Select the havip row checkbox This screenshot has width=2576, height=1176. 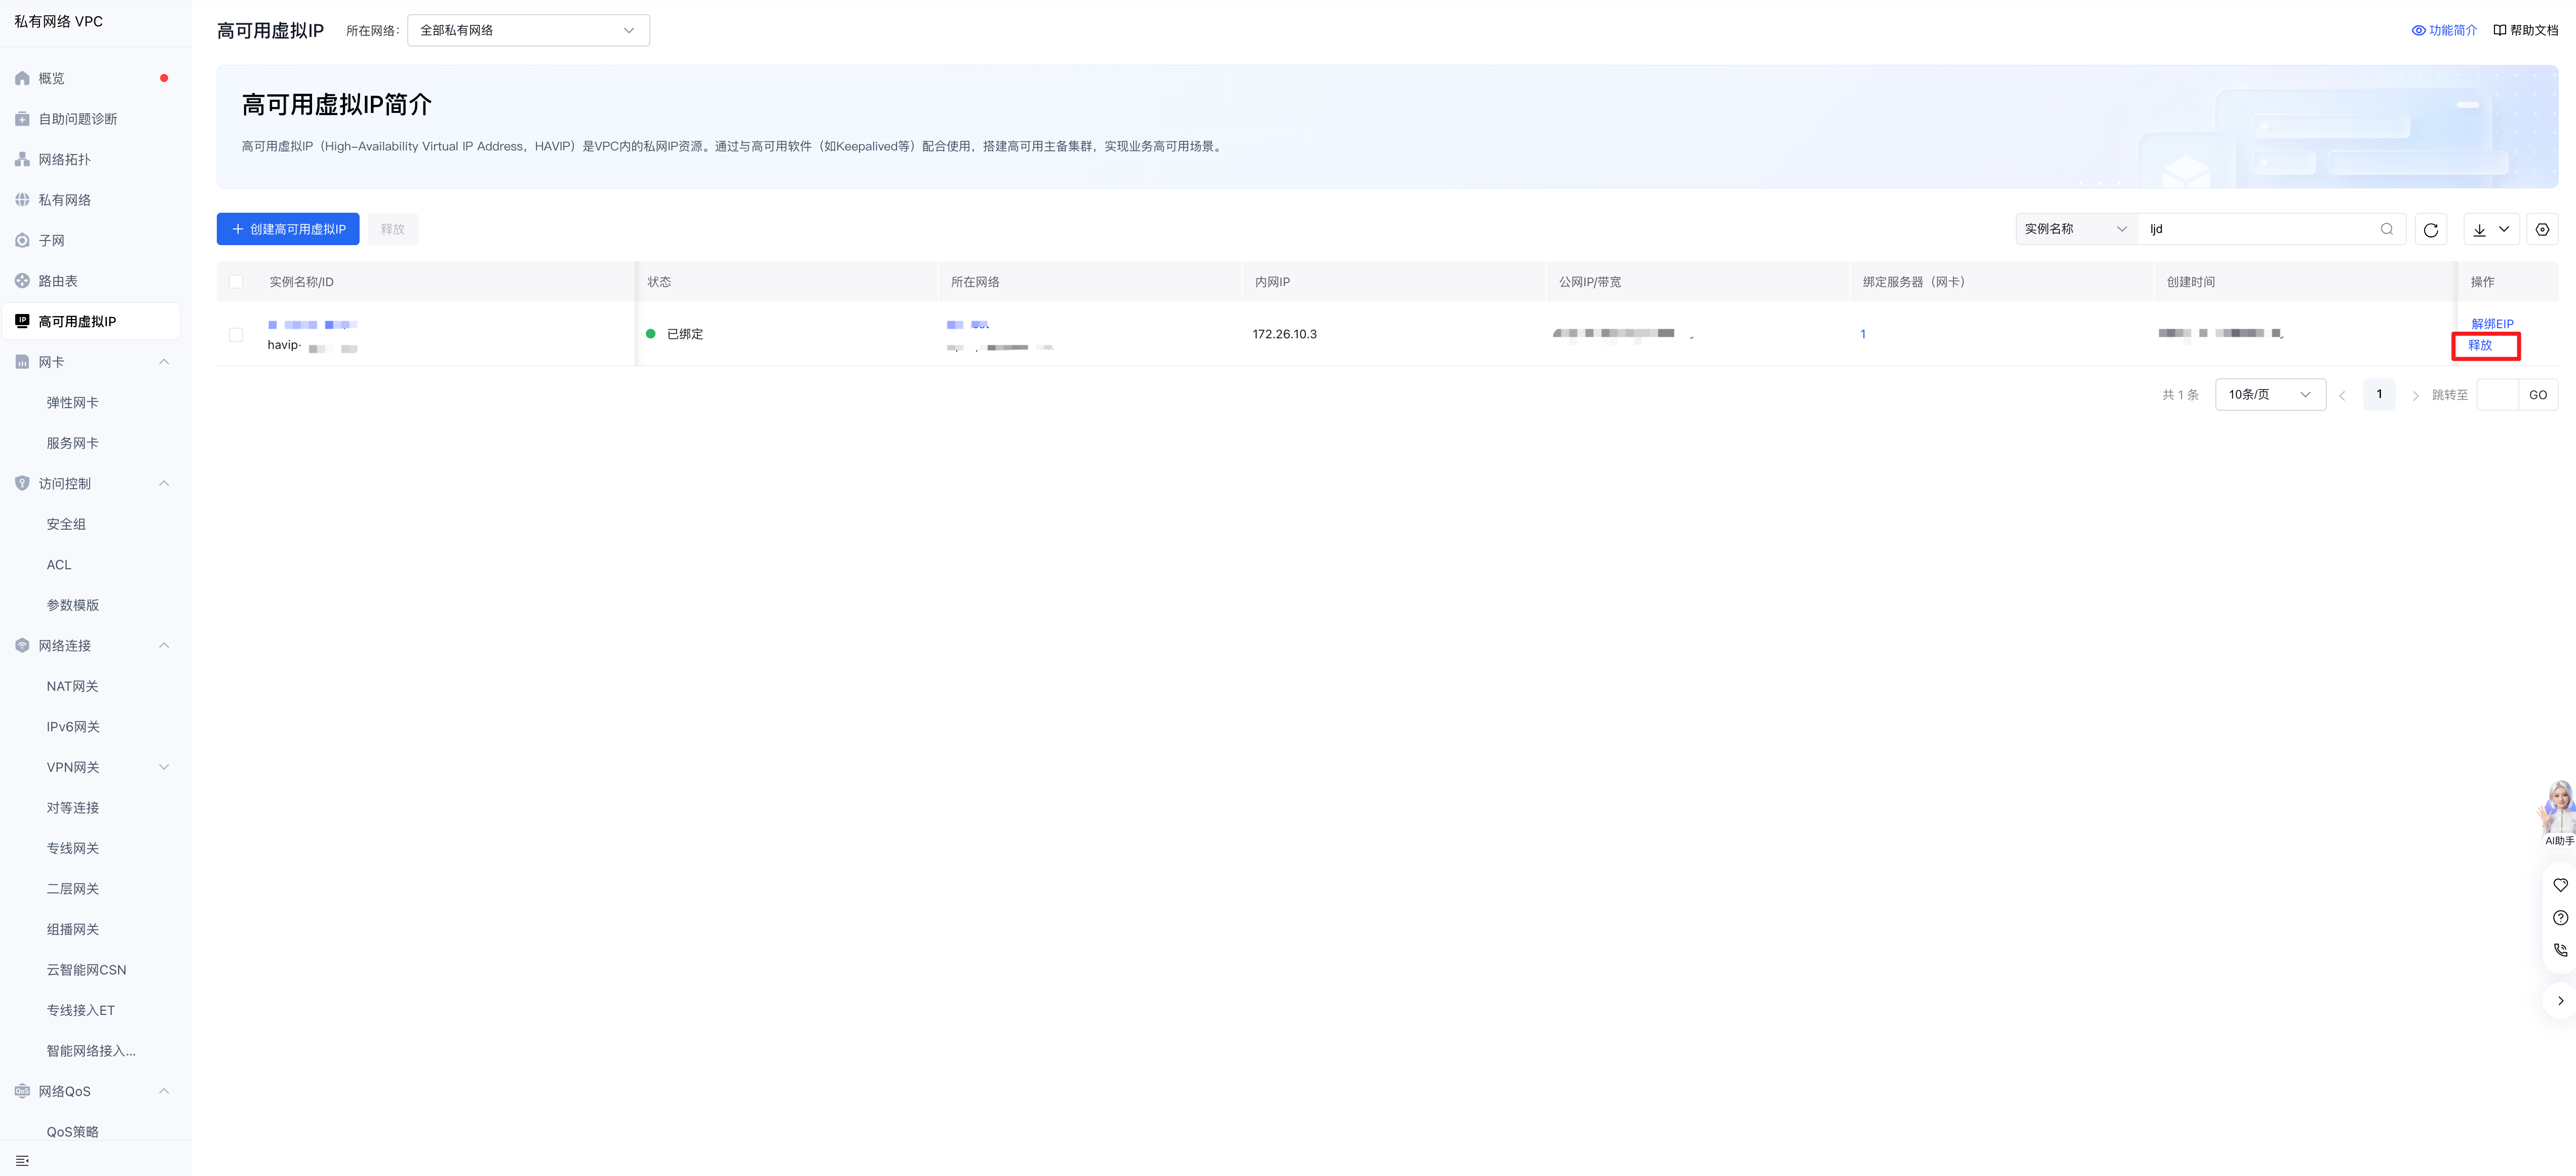tap(236, 334)
